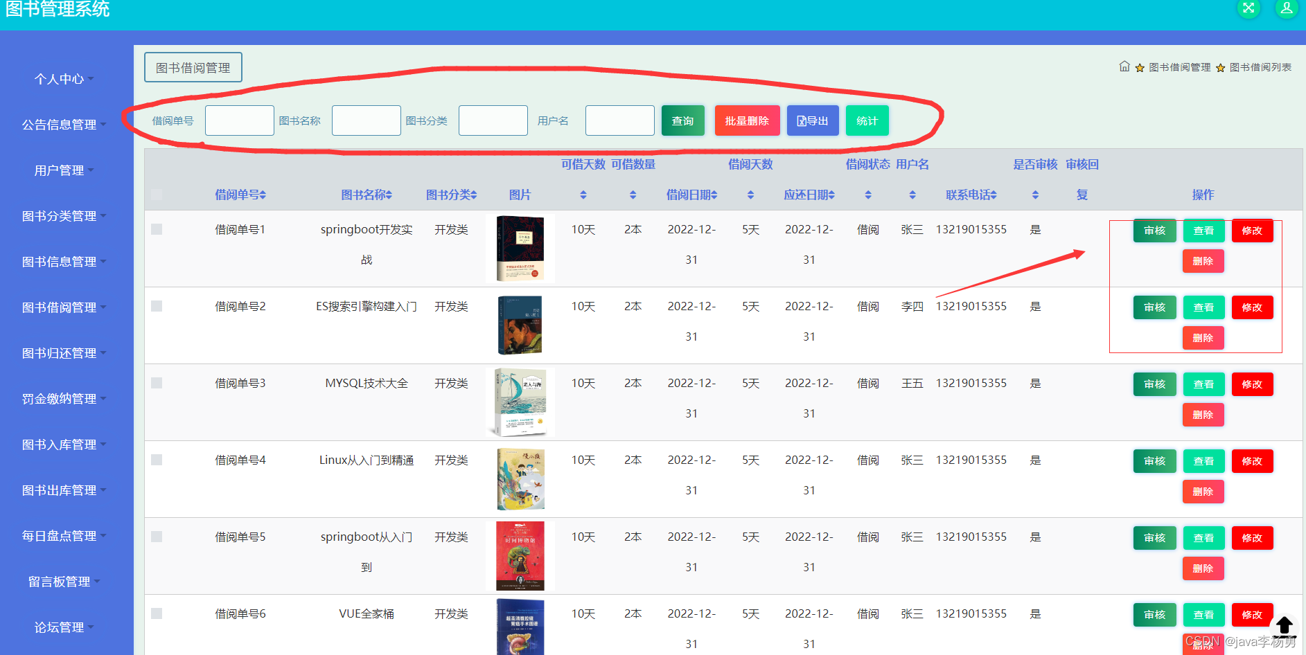
Task: Click the fullscreen toggle icon in header
Action: pos(1248,8)
